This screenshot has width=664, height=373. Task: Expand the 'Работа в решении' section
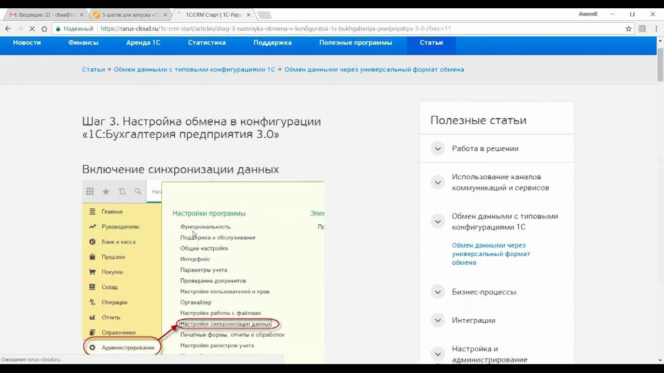pos(438,149)
